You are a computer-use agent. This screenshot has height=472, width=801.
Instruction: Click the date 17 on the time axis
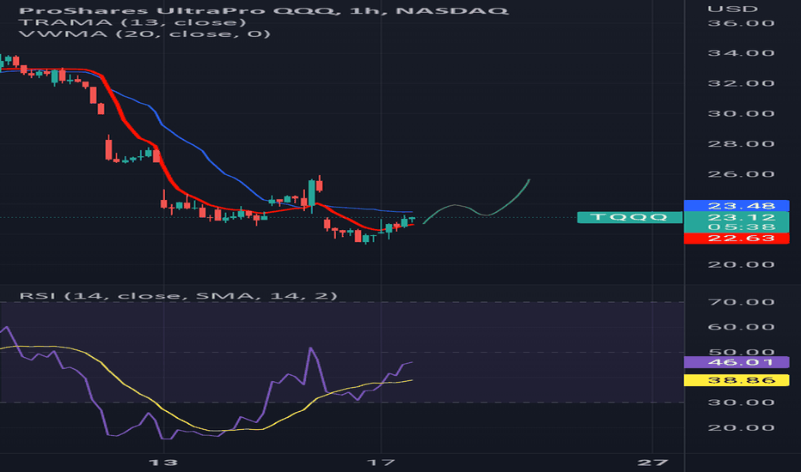(381, 463)
